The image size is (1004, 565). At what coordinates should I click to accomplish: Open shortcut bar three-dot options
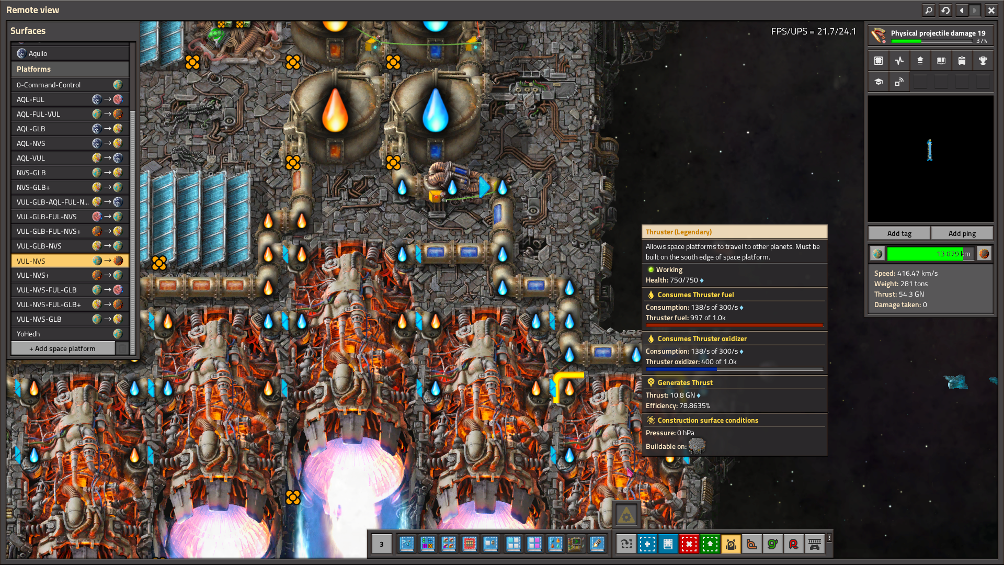829,538
